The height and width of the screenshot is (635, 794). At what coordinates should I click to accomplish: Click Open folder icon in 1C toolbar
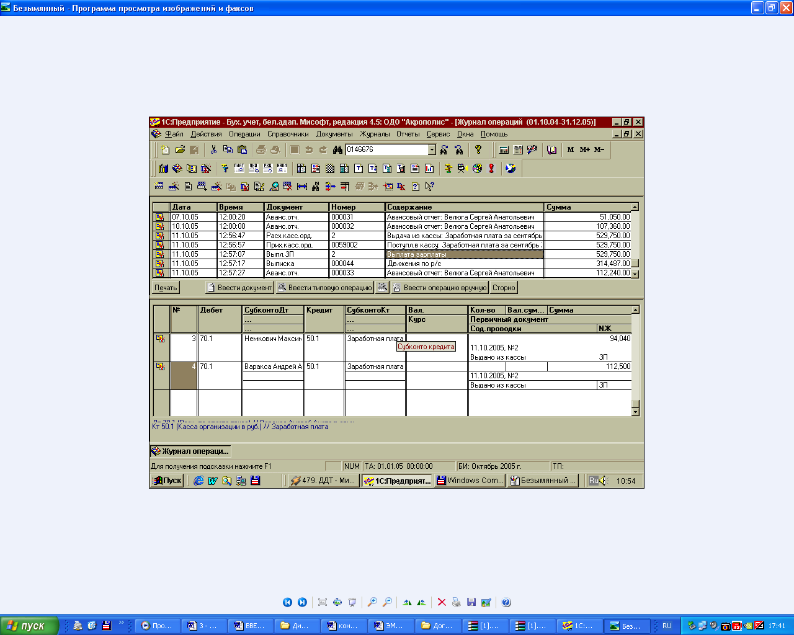coord(180,149)
